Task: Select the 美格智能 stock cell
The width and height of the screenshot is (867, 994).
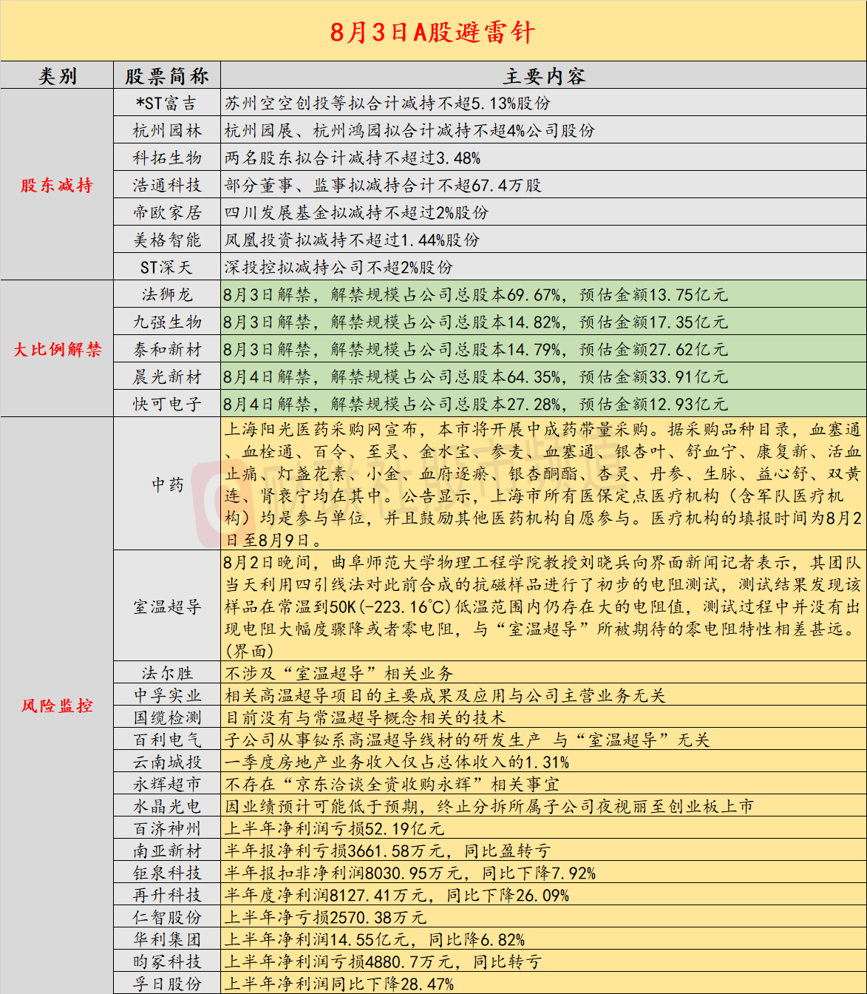Action: [x=167, y=240]
